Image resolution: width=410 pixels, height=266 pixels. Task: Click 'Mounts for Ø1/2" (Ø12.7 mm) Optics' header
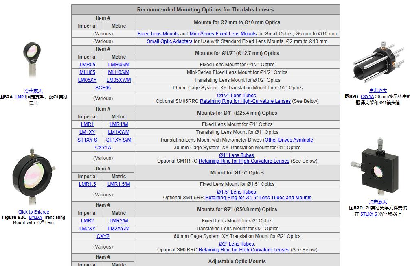coord(237,53)
